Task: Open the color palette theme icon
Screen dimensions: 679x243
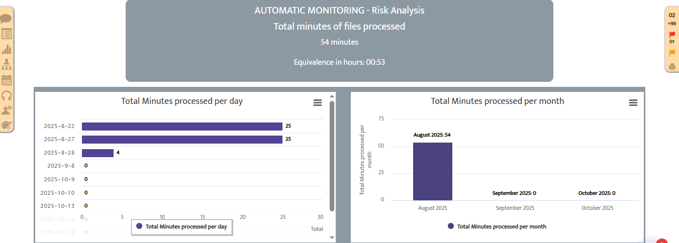Action: tap(7, 126)
